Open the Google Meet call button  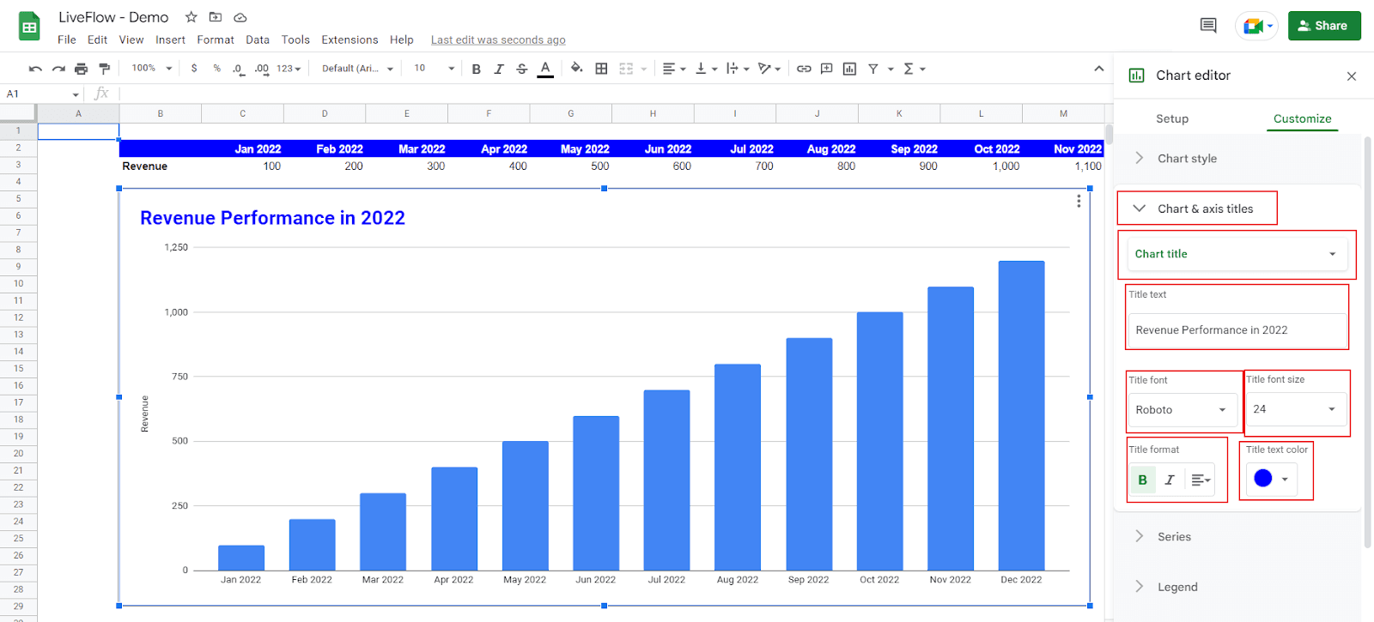pos(1256,26)
